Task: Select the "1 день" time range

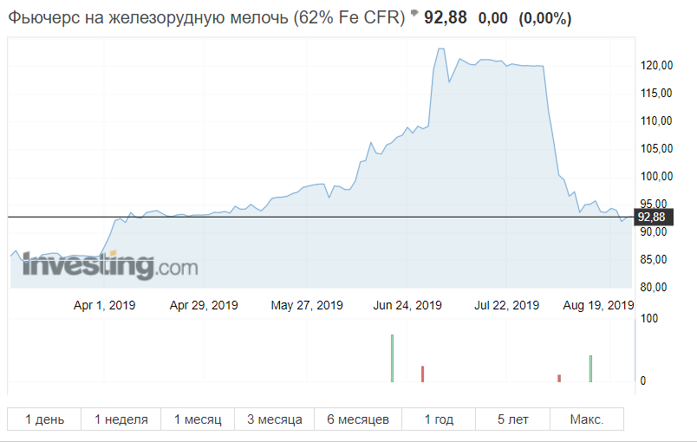Action: click(x=44, y=419)
